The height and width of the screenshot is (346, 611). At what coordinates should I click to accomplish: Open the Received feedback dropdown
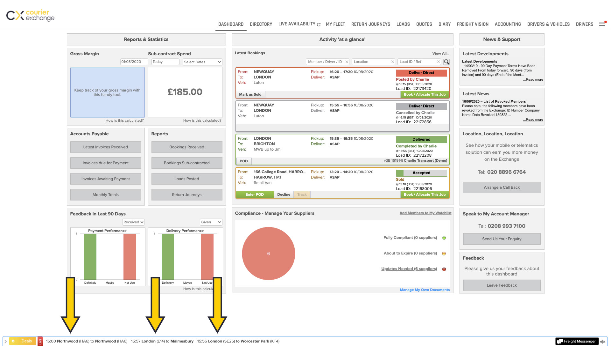click(133, 222)
